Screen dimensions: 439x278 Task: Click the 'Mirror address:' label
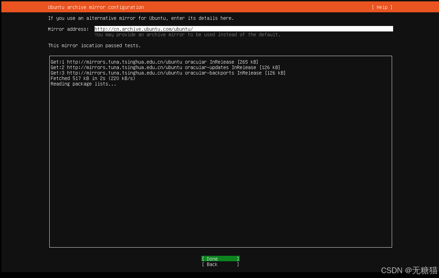click(x=68, y=29)
